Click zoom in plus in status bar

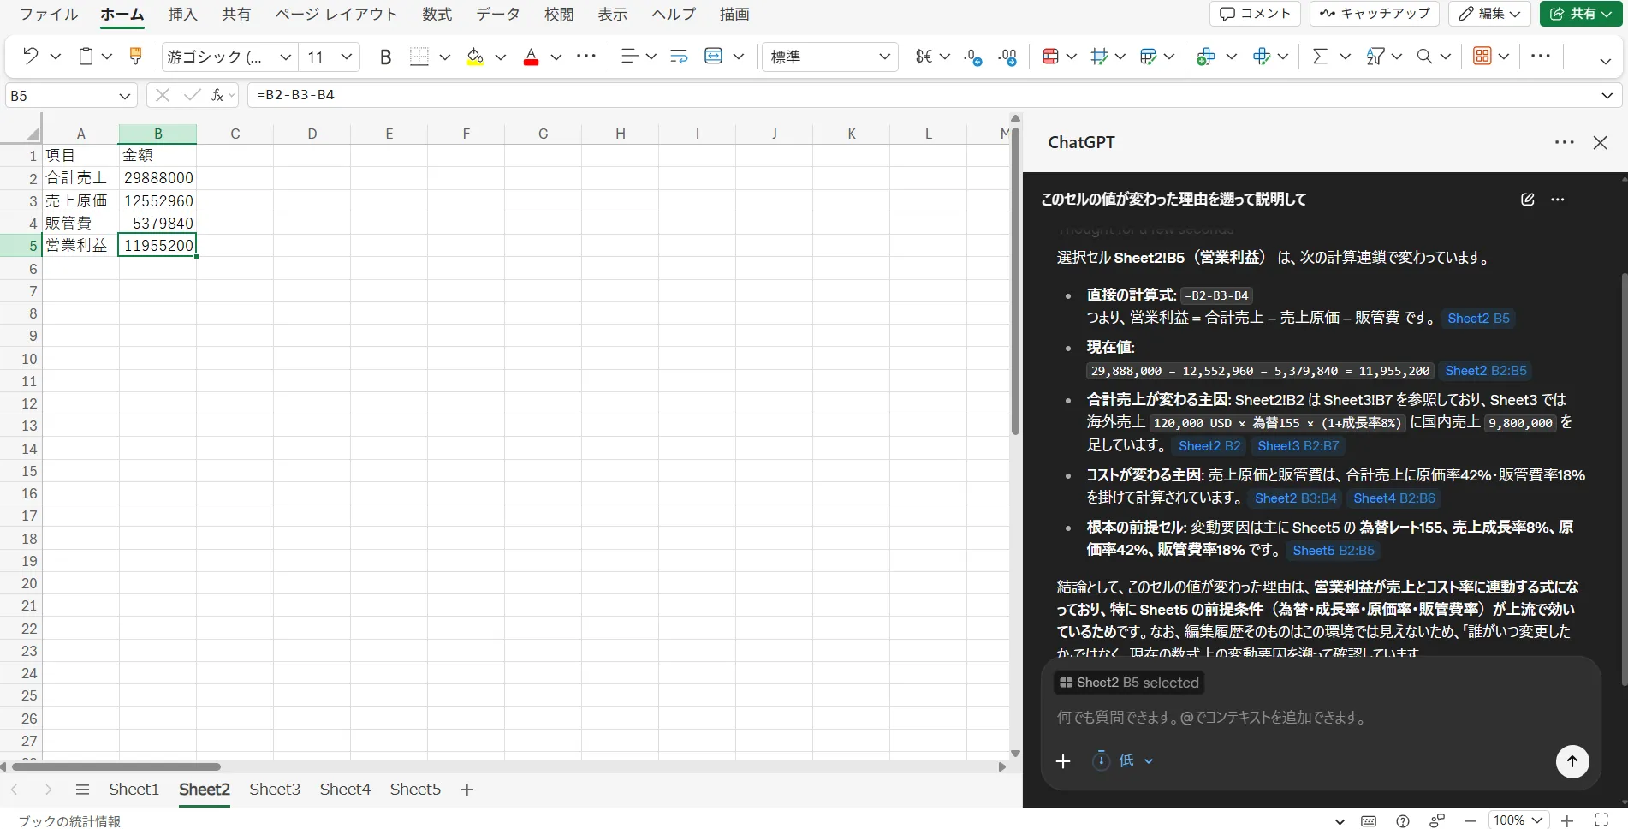(1567, 821)
